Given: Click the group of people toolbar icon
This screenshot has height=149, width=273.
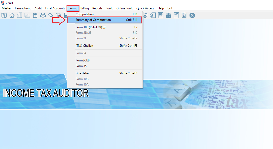Looking at the screenshot, I should [43, 15].
